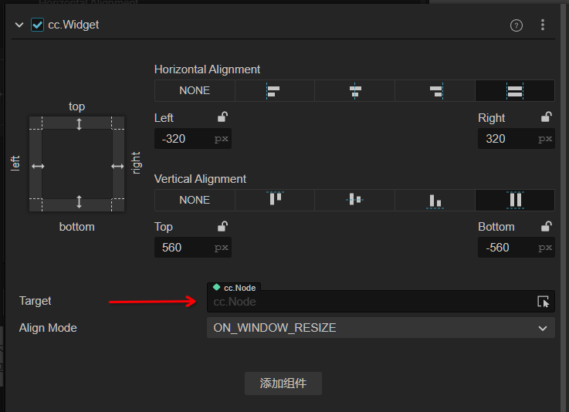The image size is (569, 412).
Task: Select horizontal stretch alignment icon
Action: point(515,91)
